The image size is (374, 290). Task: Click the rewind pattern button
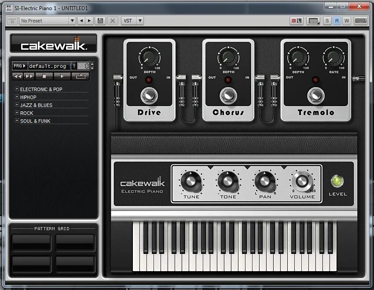click(18, 76)
